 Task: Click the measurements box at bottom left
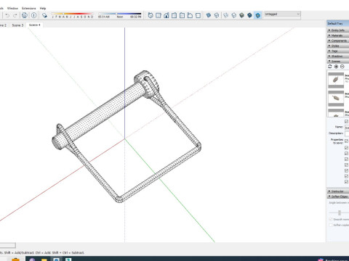point(8,245)
